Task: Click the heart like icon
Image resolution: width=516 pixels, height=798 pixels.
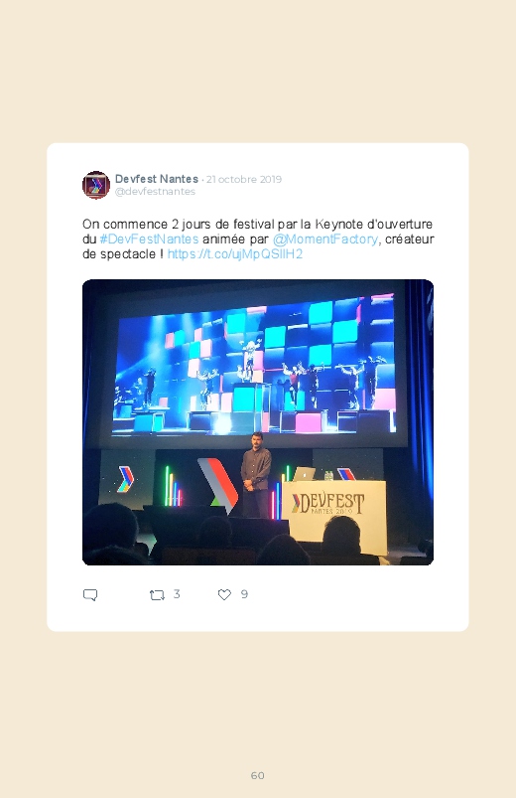Action: pos(224,594)
